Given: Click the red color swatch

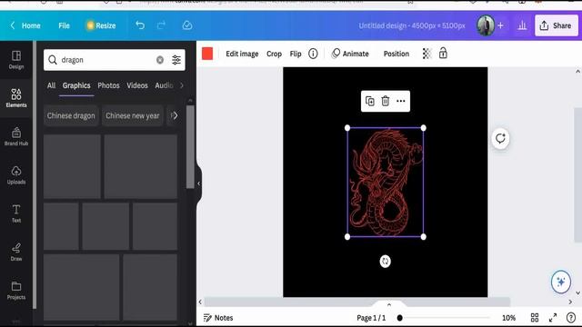Looking at the screenshot, I should coord(207,54).
